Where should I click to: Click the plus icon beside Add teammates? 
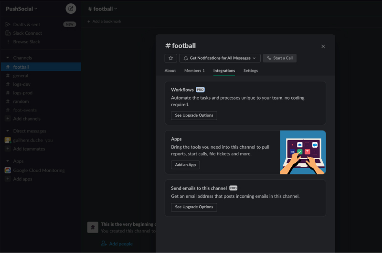[x=8, y=149]
